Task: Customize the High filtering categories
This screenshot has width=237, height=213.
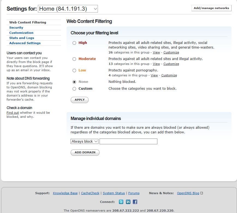Action: point(171,52)
